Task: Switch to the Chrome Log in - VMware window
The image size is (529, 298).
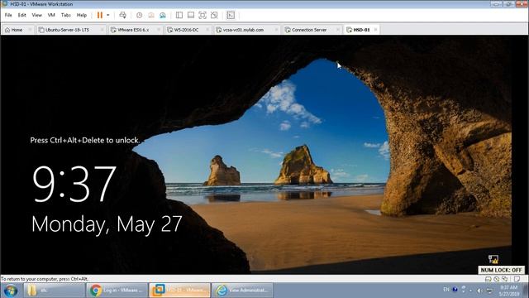Action: (x=117, y=291)
